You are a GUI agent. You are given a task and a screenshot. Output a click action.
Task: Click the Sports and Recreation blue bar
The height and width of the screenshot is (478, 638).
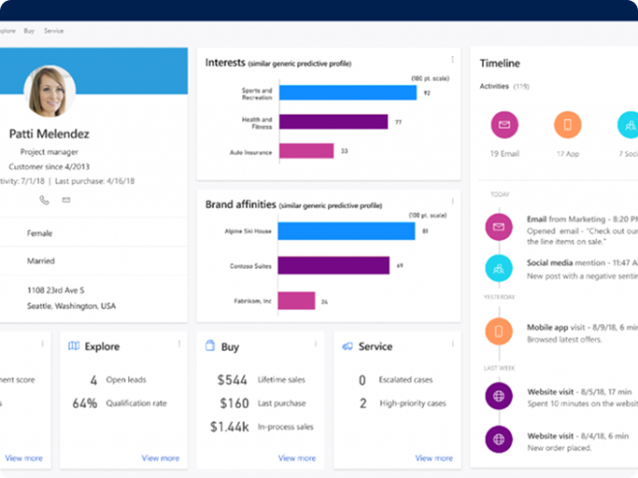(x=347, y=92)
